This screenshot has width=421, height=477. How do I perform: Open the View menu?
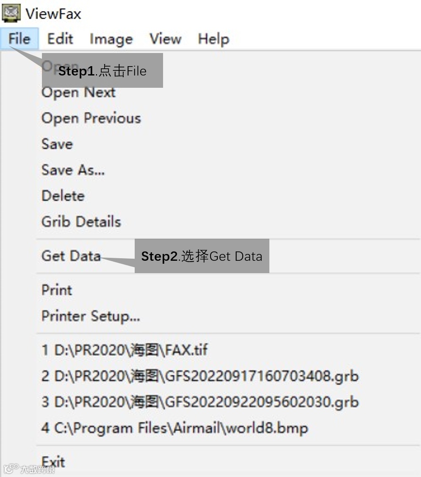(165, 39)
